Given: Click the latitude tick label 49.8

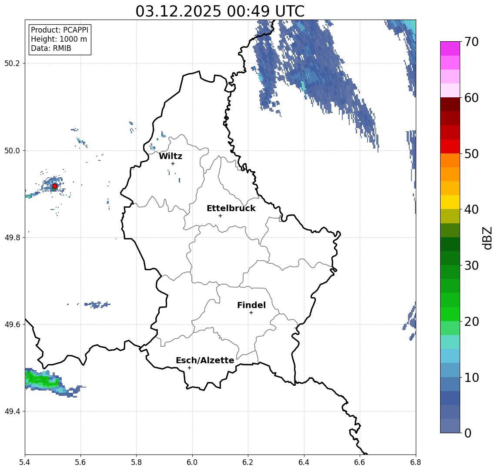Looking at the screenshot, I should pyautogui.click(x=12, y=237).
